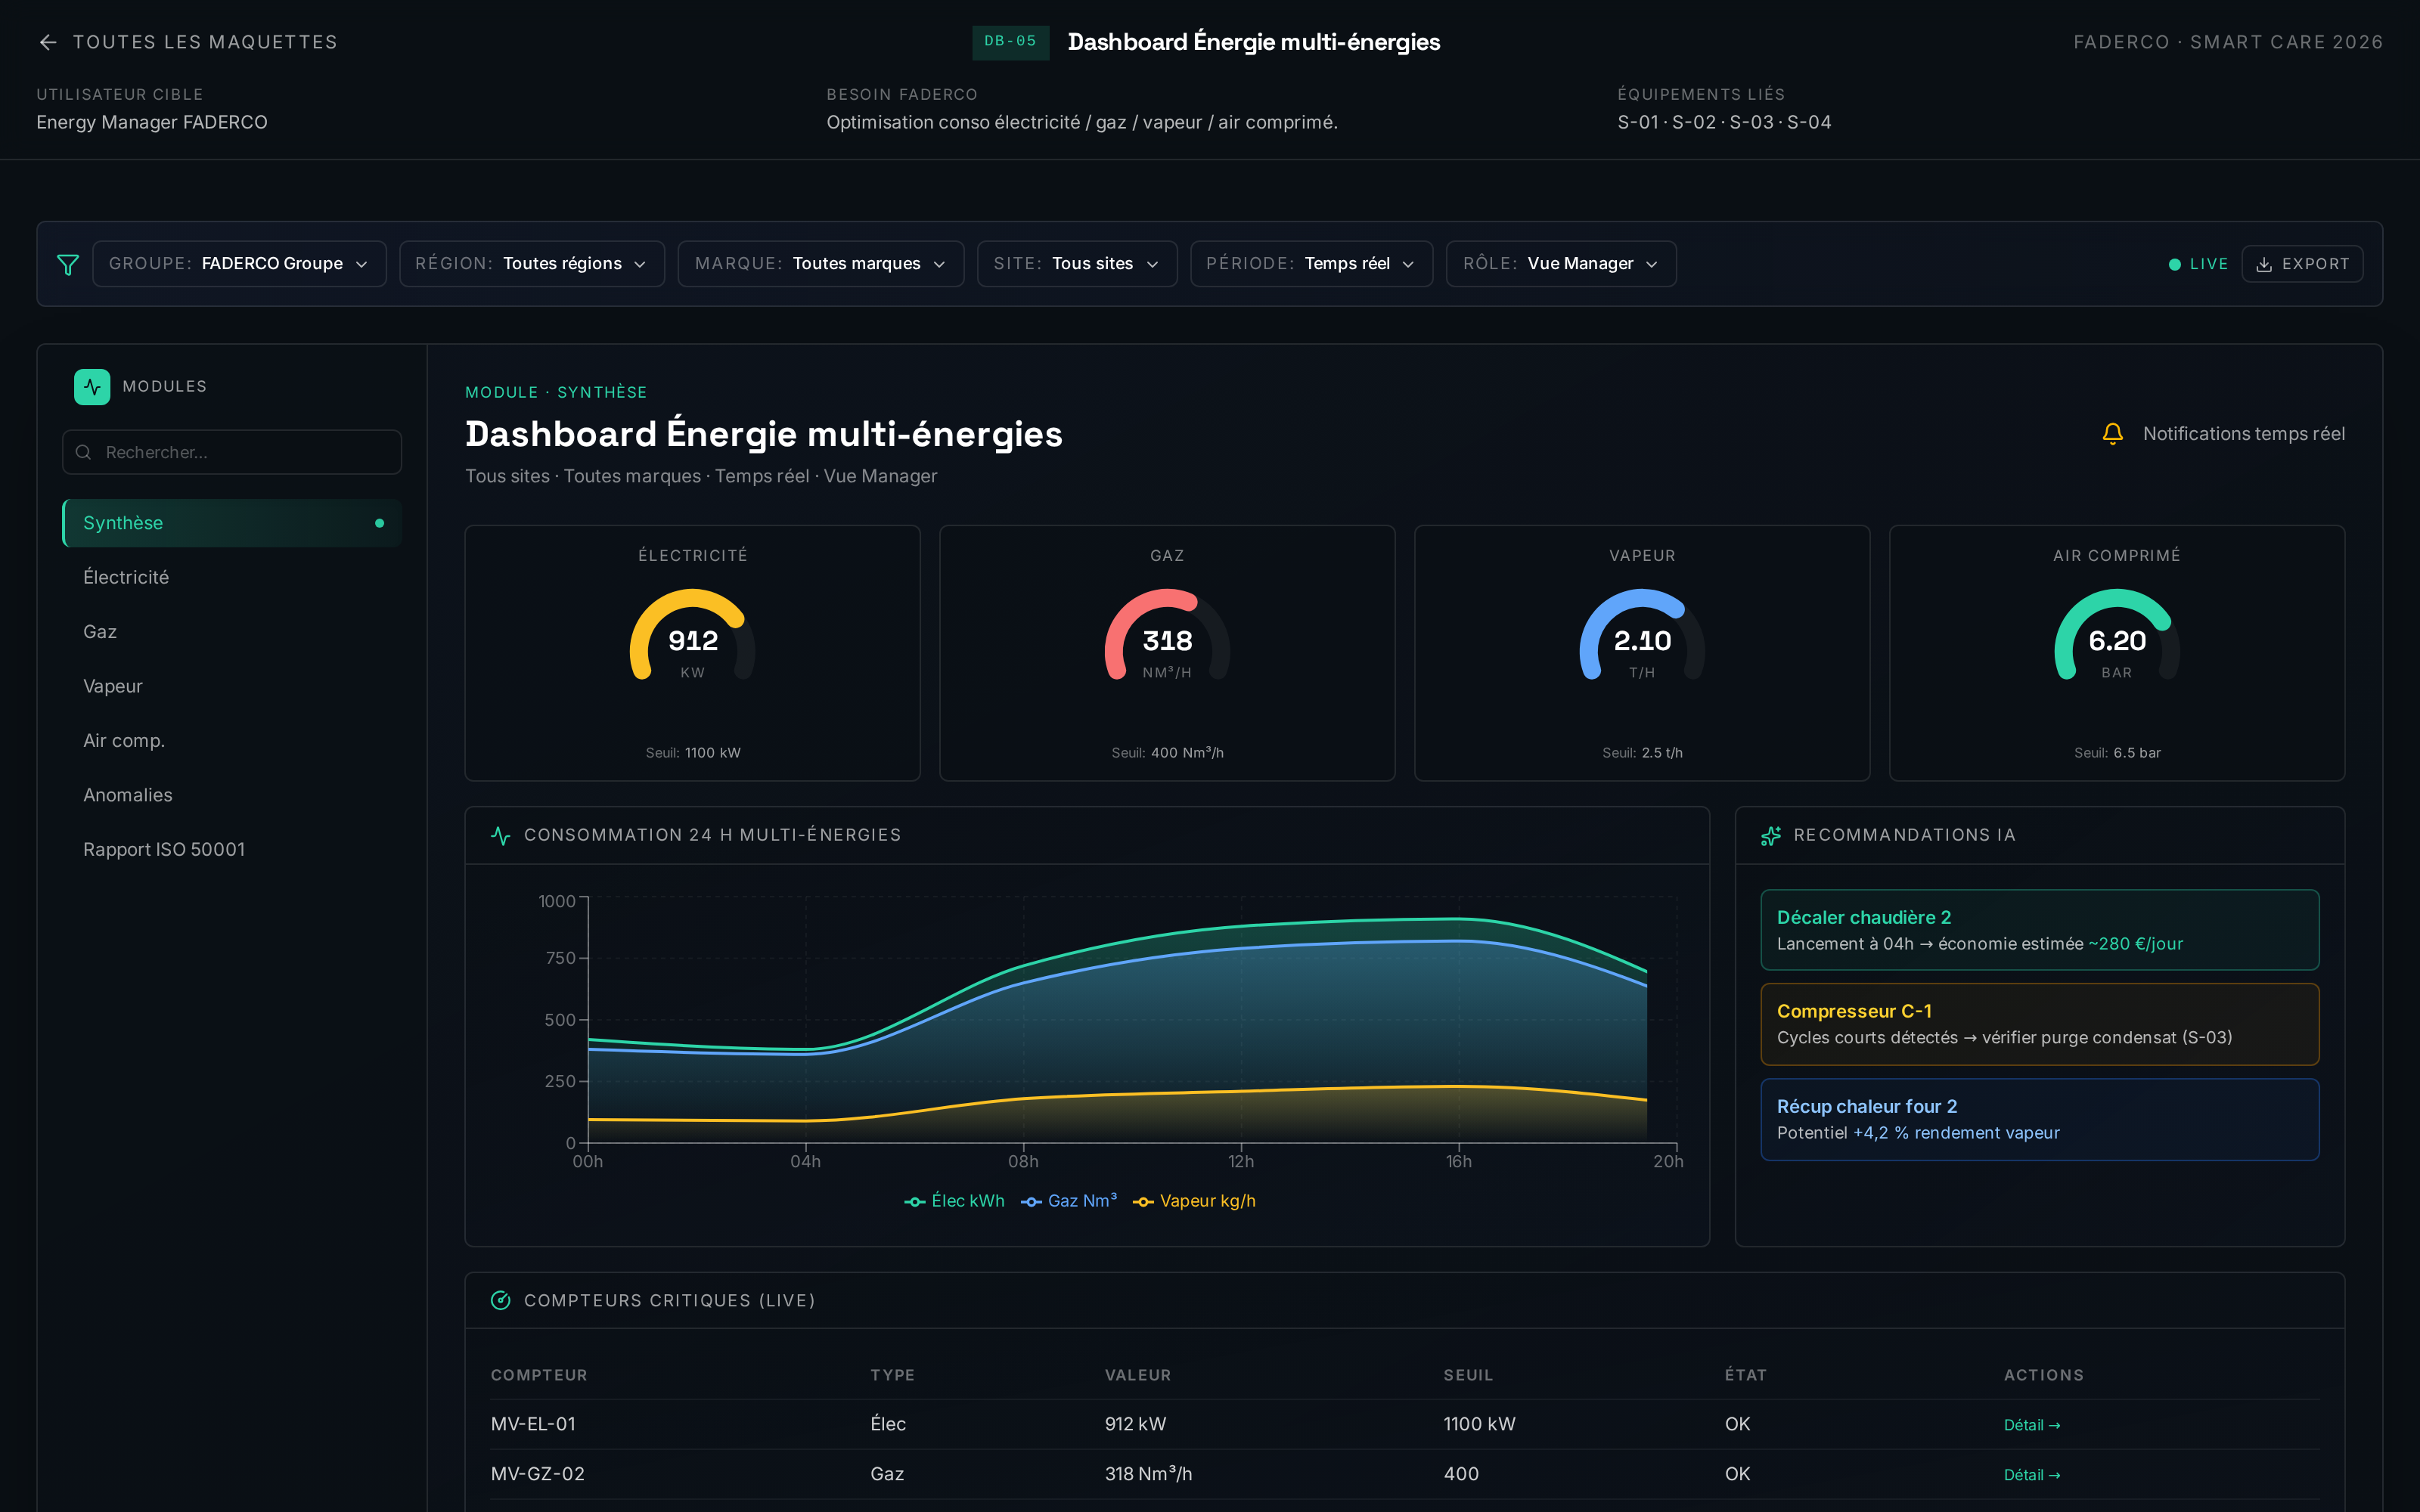The height and width of the screenshot is (1512, 2420).
Task: Open the Gaz module
Action: [x=232, y=632]
